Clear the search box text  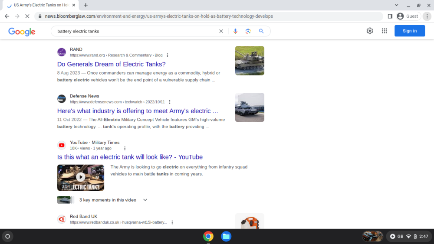click(x=221, y=31)
